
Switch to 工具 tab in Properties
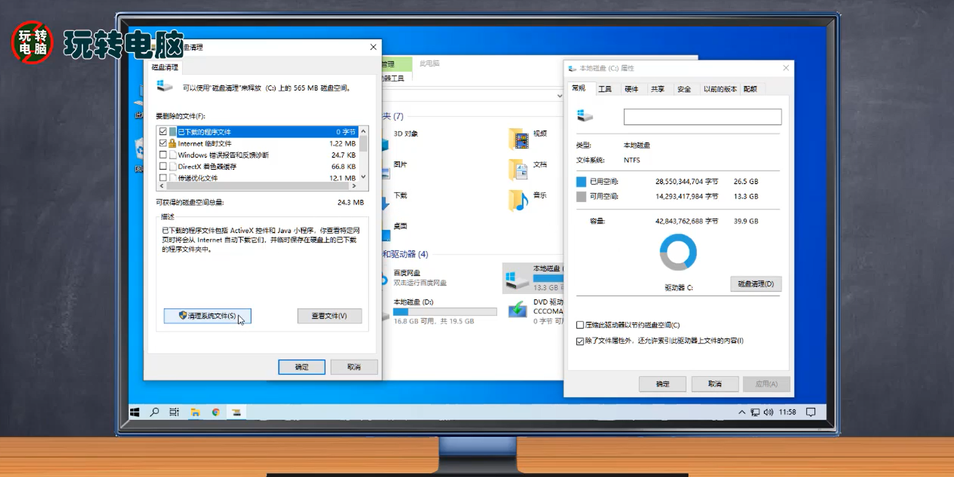pos(605,89)
